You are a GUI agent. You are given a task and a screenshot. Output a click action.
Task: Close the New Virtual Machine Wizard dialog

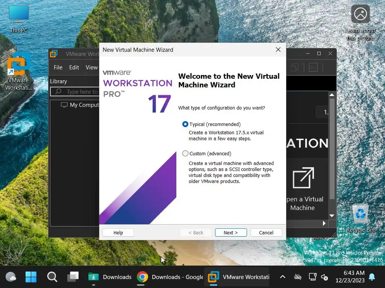pyautogui.click(x=278, y=50)
